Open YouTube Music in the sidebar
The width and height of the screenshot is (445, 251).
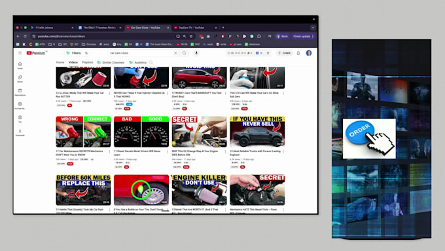tap(20, 106)
